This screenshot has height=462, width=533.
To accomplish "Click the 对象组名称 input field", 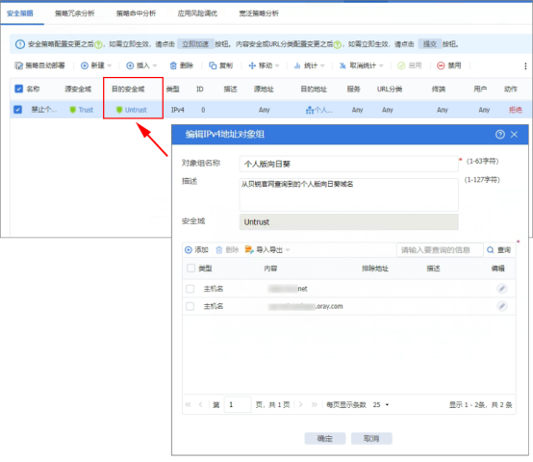I will coord(349,164).
